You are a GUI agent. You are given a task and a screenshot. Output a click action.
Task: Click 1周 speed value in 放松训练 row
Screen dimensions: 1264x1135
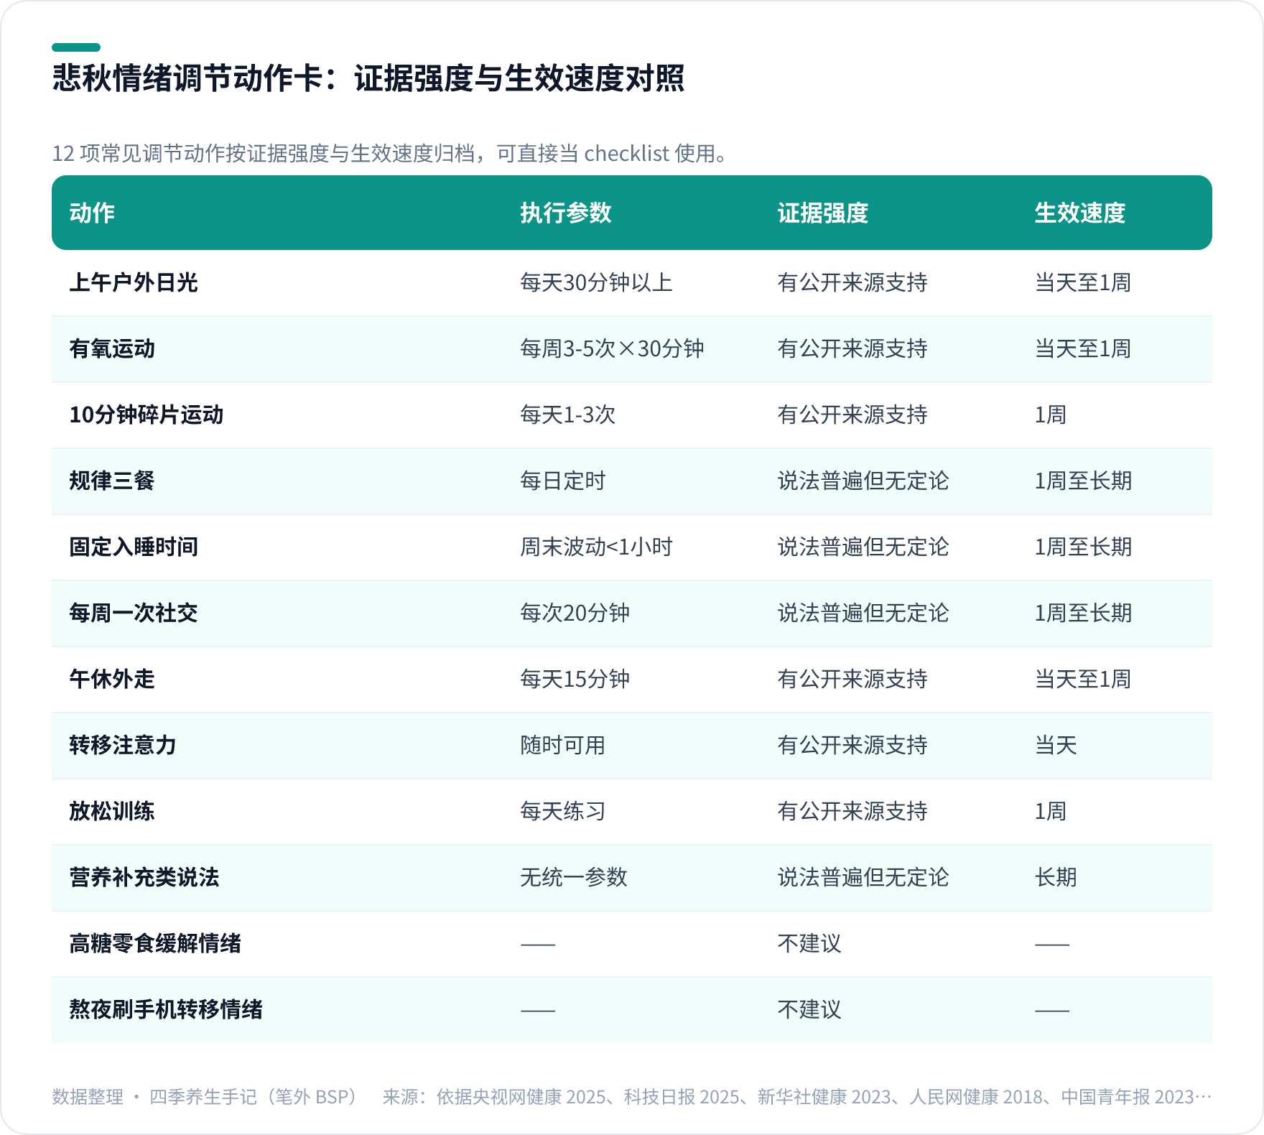(x=1051, y=811)
